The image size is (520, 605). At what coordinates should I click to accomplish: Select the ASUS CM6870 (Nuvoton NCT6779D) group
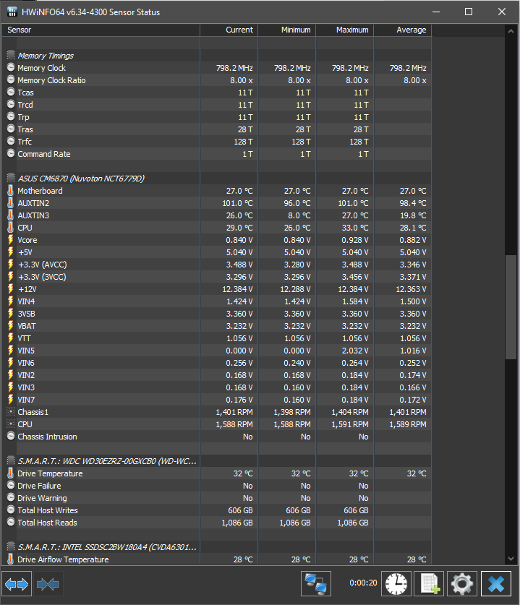[x=216, y=179]
